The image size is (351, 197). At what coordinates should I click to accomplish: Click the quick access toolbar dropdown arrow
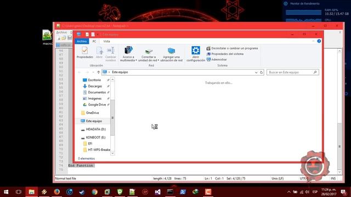pos(98,34)
